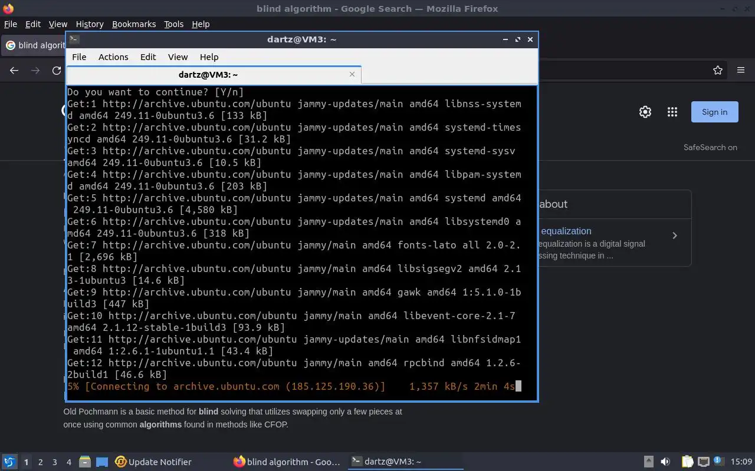The width and height of the screenshot is (755, 471).
Task: Minimize the terminal window
Action: [x=505, y=39]
